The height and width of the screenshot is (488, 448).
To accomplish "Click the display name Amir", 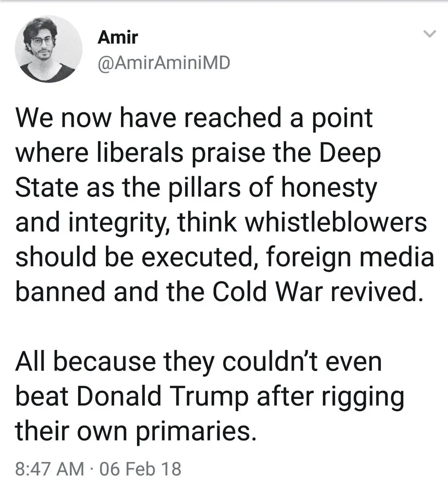I will click(117, 38).
